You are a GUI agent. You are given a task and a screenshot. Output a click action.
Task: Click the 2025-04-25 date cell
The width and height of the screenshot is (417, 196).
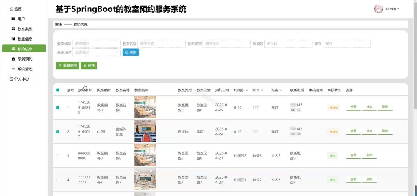[221, 108]
